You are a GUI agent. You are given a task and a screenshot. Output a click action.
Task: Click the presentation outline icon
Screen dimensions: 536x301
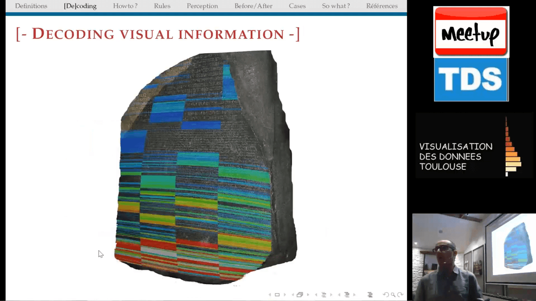[x=370, y=295]
